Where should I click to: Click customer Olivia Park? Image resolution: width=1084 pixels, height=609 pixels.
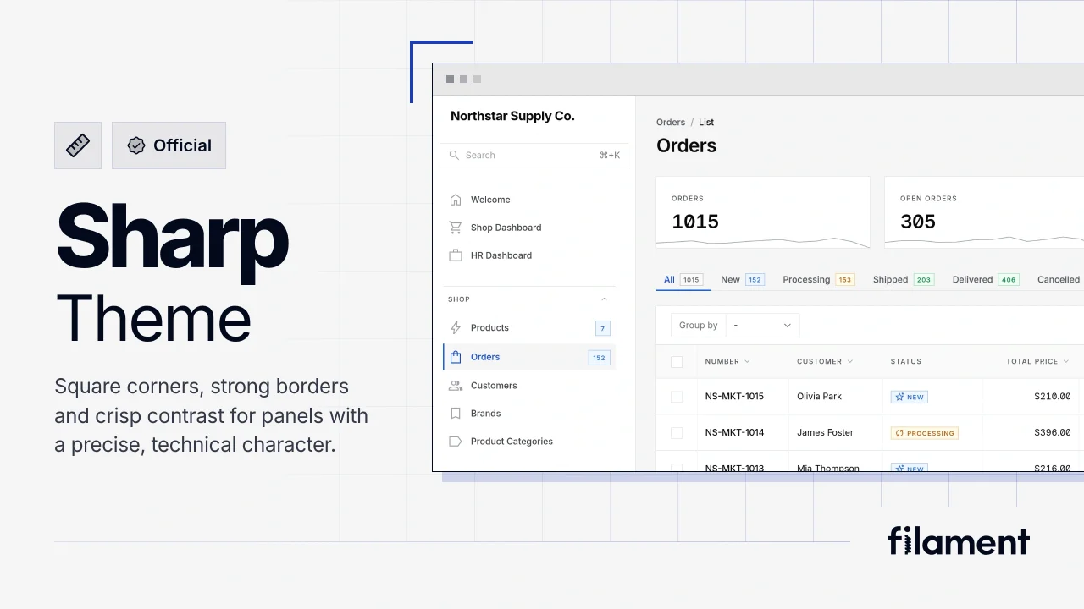[x=819, y=397]
